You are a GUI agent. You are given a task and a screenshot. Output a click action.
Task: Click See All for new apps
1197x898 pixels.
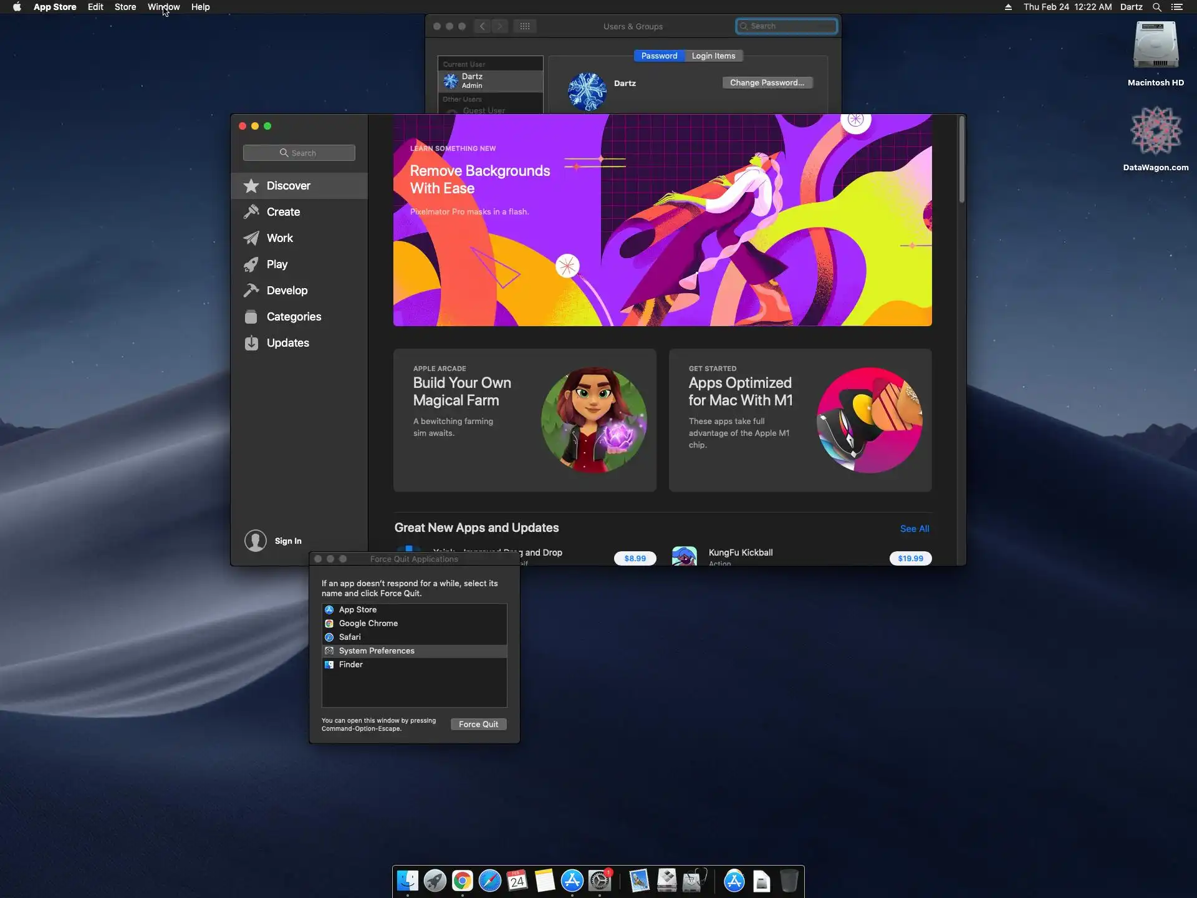coord(914,529)
